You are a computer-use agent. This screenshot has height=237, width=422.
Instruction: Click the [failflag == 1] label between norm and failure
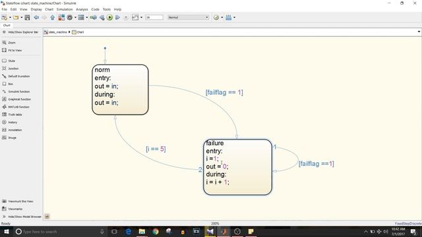[224, 92]
